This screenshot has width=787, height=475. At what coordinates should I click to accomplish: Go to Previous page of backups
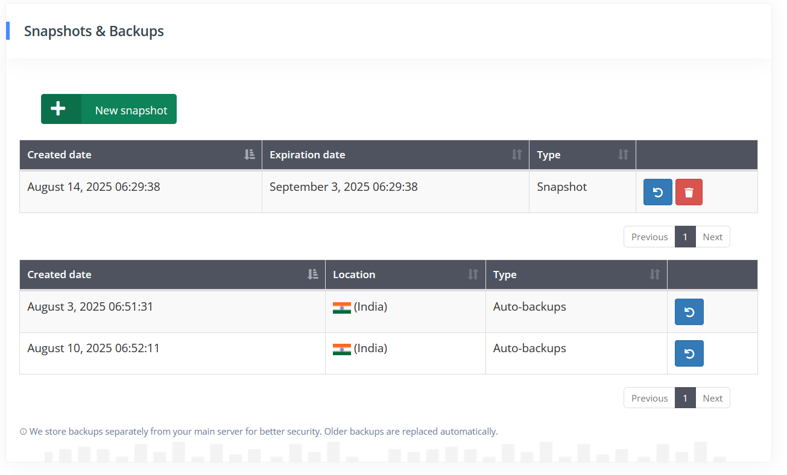650,398
